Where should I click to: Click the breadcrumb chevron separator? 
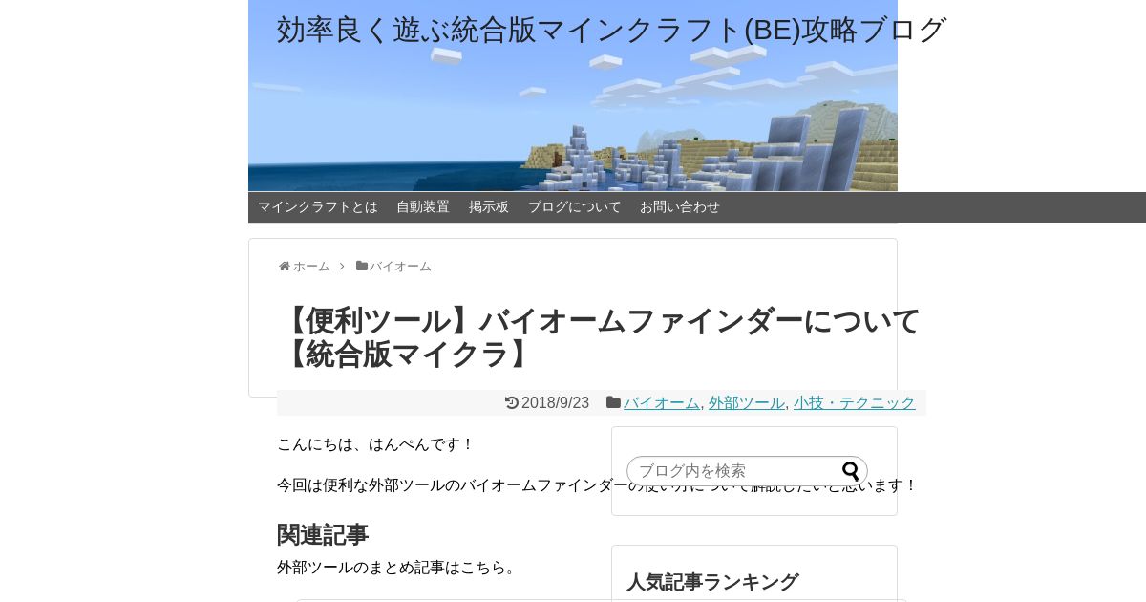342,267
